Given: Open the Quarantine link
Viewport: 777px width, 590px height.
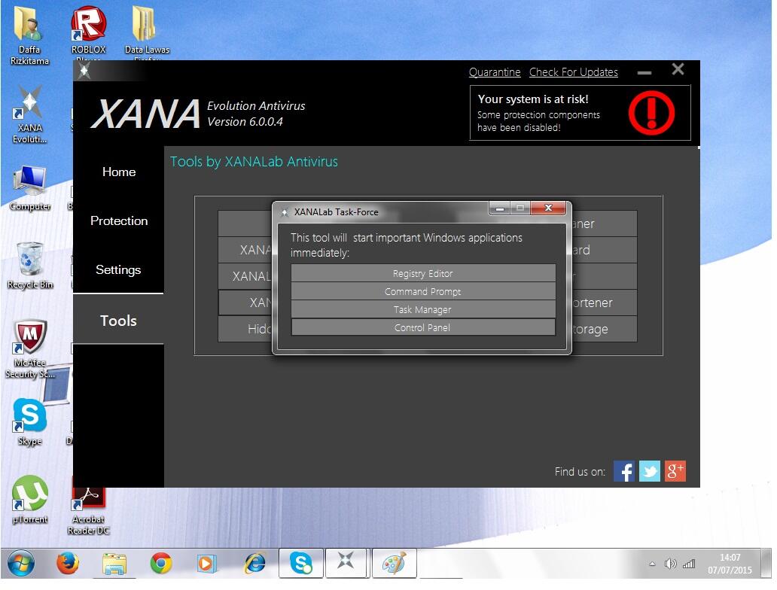Looking at the screenshot, I should coord(495,72).
